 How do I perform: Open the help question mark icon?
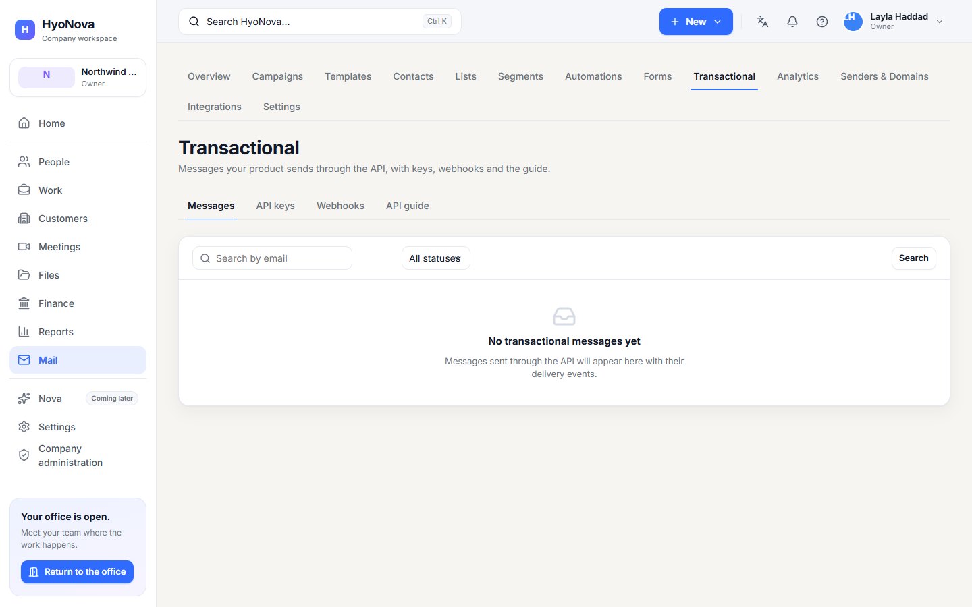pos(822,22)
